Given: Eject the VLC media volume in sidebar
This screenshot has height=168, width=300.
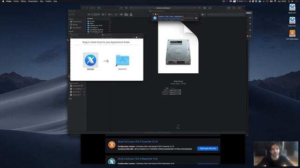Looking at the screenshot, I should (84, 89).
